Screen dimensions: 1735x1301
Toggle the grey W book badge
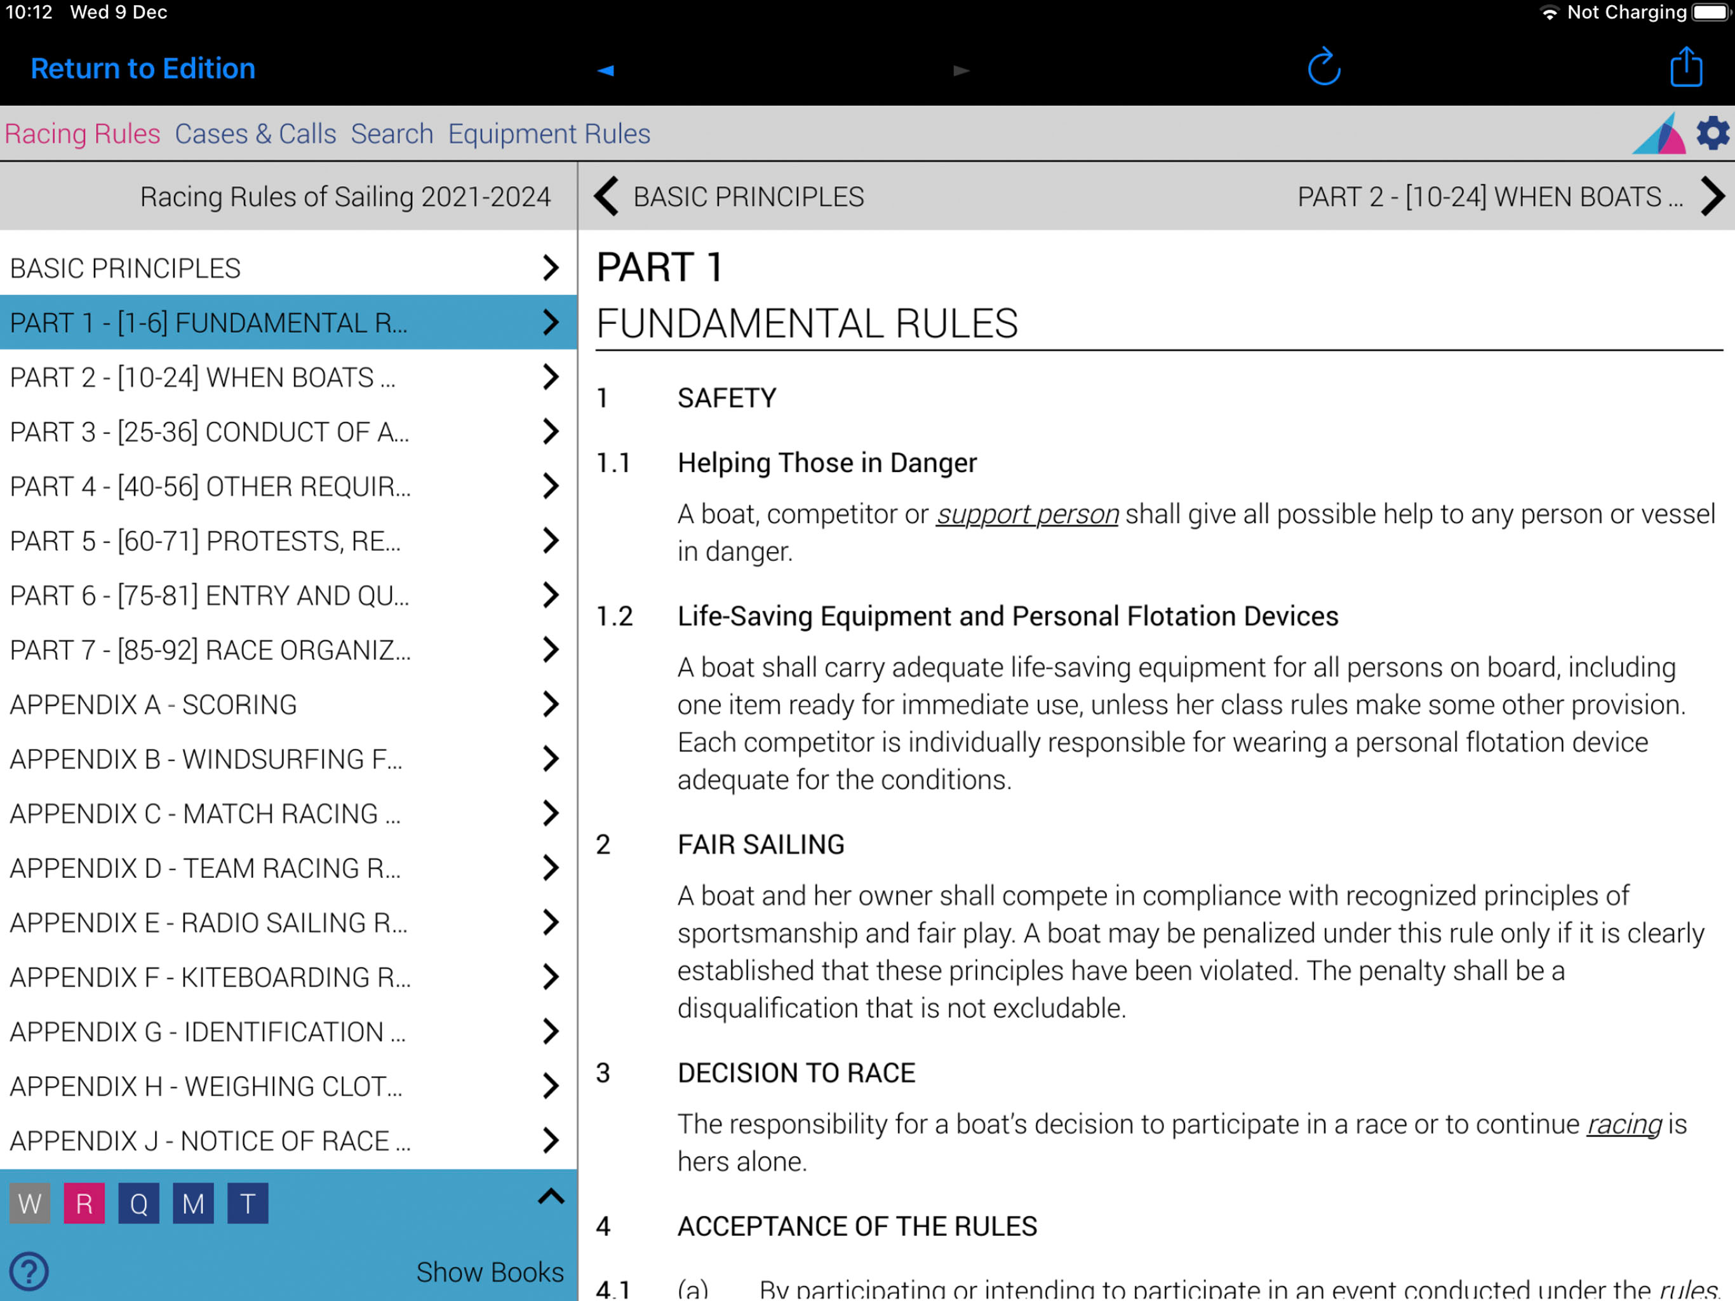click(x=30, y=1203)
